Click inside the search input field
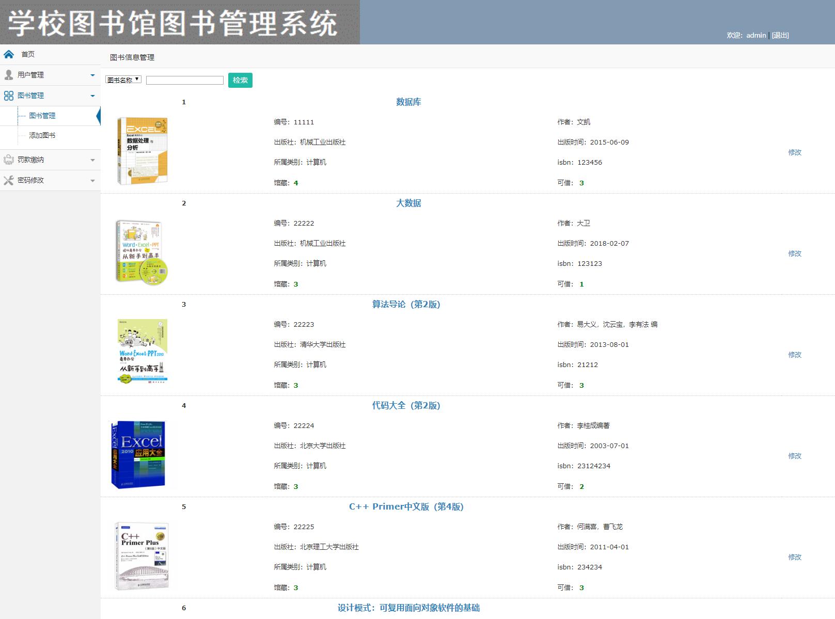The width and height of the screenshot is (835, 619). point(184,80)
